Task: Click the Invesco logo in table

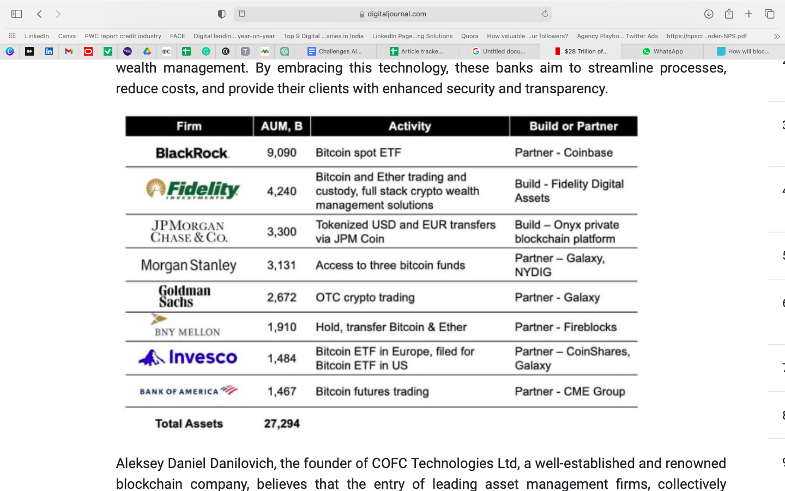Action: click(188, 357)
